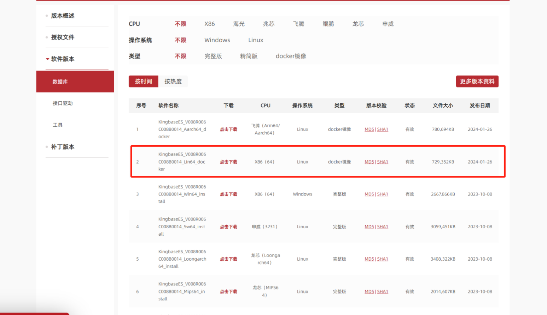Filter CPU by 飞腾
Viewport: 547px width, 315px height.
(298, 24)
